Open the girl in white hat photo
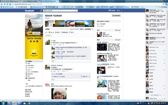 [59, 94]
